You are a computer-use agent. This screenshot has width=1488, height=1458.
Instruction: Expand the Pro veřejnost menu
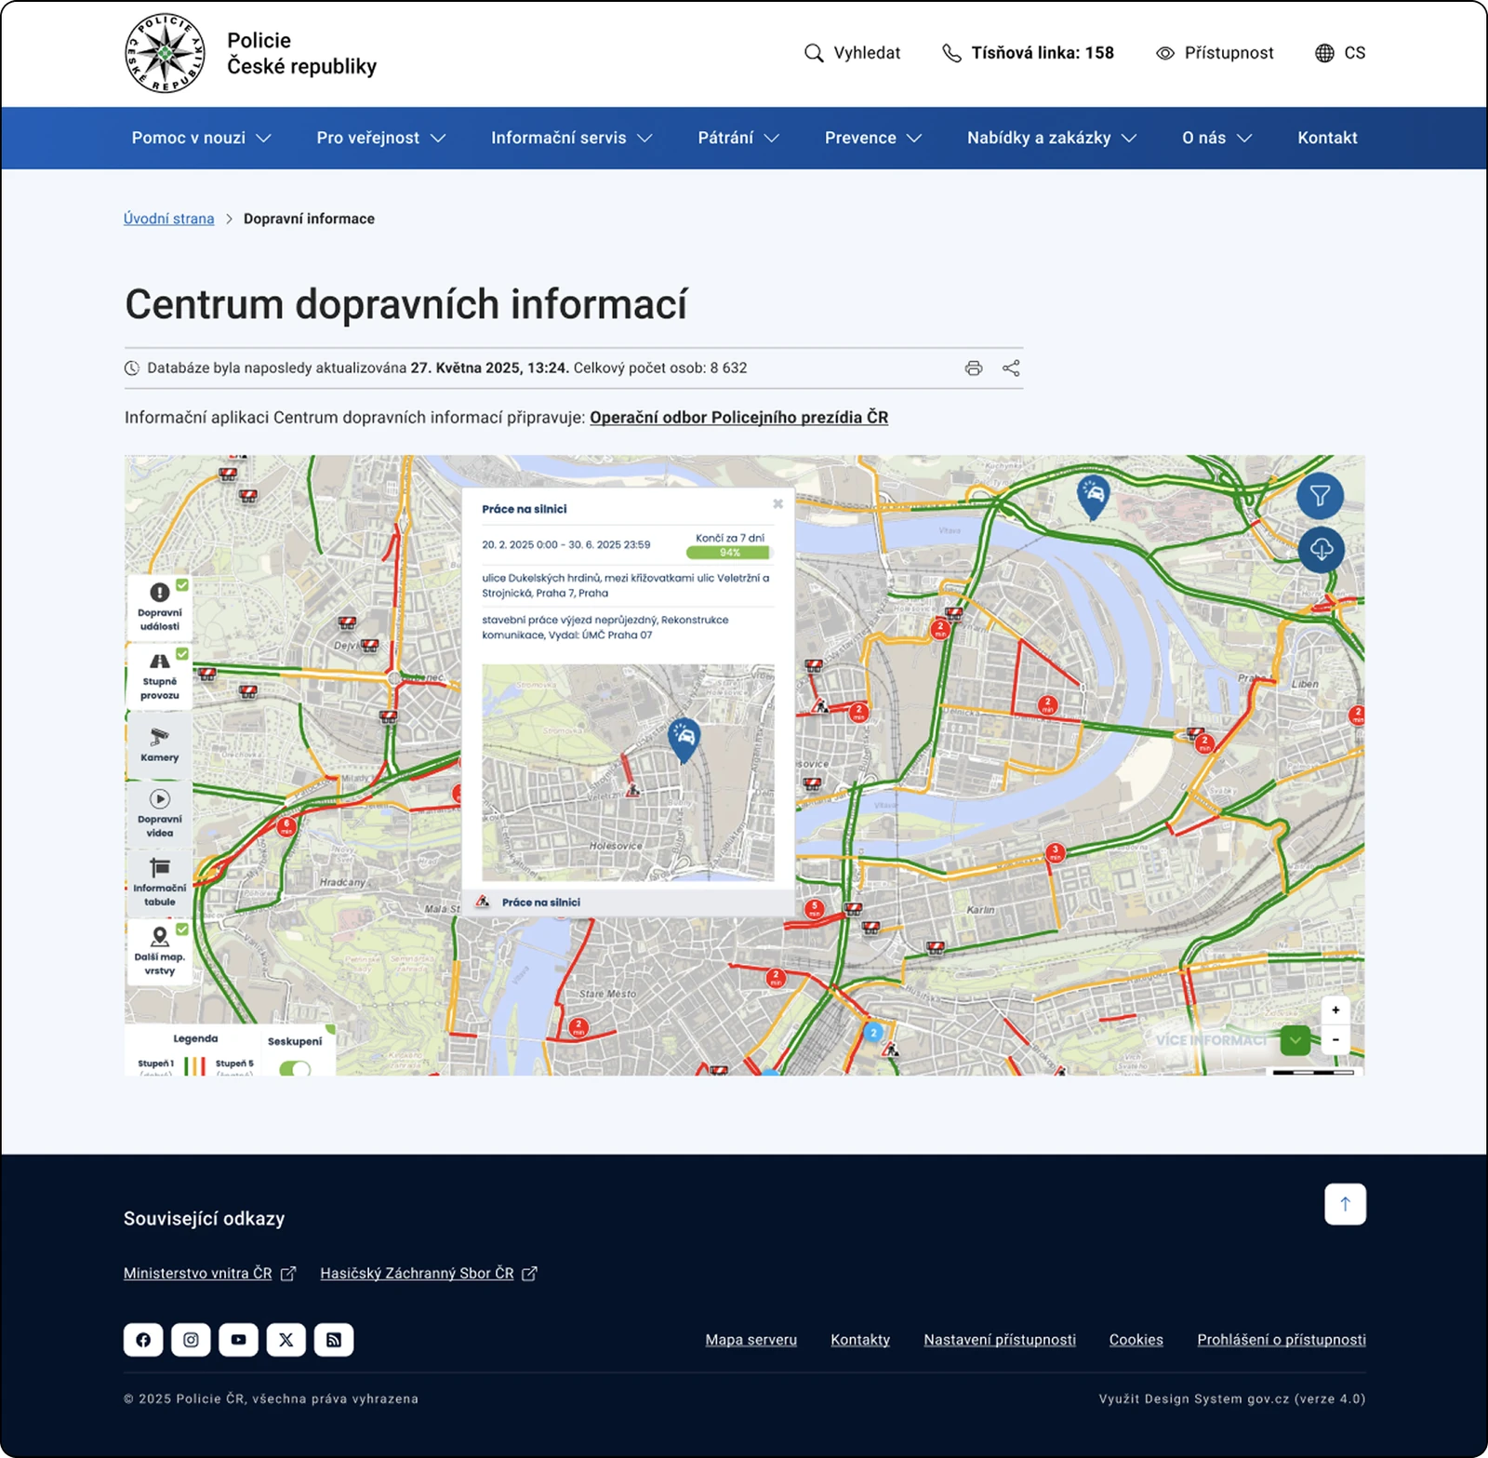pos(381,138)
